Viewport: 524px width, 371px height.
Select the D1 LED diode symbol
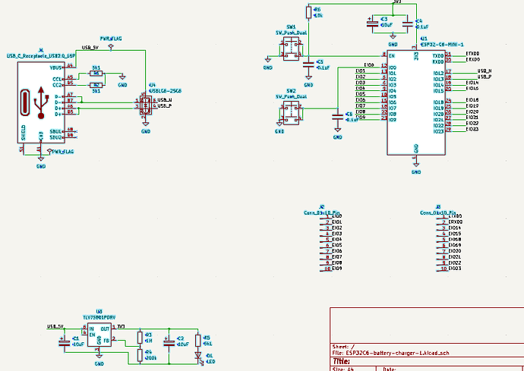(x=198, y=356)
